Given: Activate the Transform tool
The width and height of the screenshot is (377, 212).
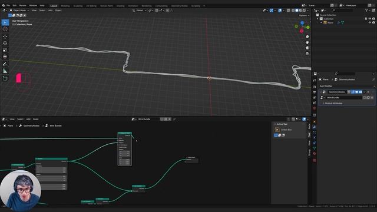Looking at the screenshot, I should pyautogui.click(x=5, y=57).
